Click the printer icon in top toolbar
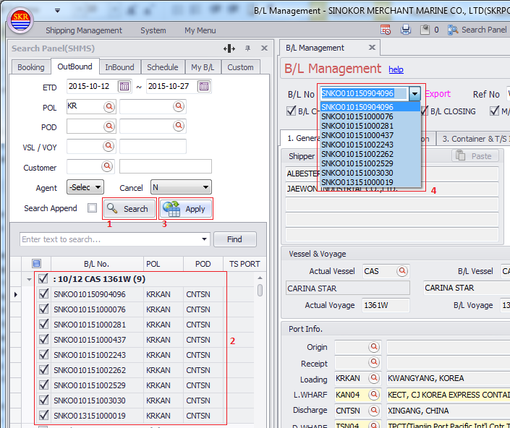The height and width of the screenshot is (428, 510). 406,30
